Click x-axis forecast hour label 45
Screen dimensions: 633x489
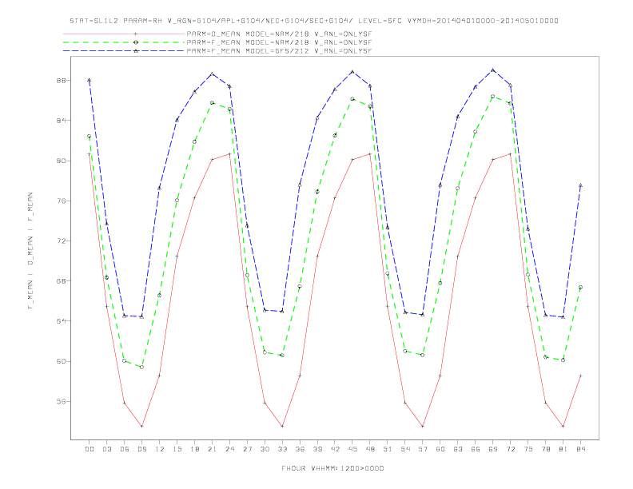tap(352, 449)
